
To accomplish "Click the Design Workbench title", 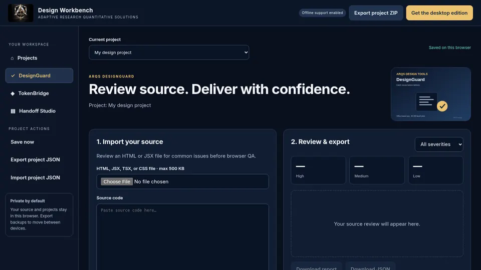I will pyautogui.click(x=65, y=10).
